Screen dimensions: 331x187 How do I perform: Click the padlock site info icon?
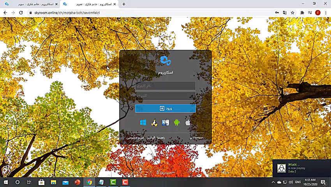pyautogui.click(x=30, y=13)
